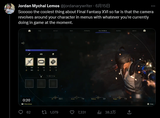
Task: Like the tweet with heart icon
Action: click(72, 112)
